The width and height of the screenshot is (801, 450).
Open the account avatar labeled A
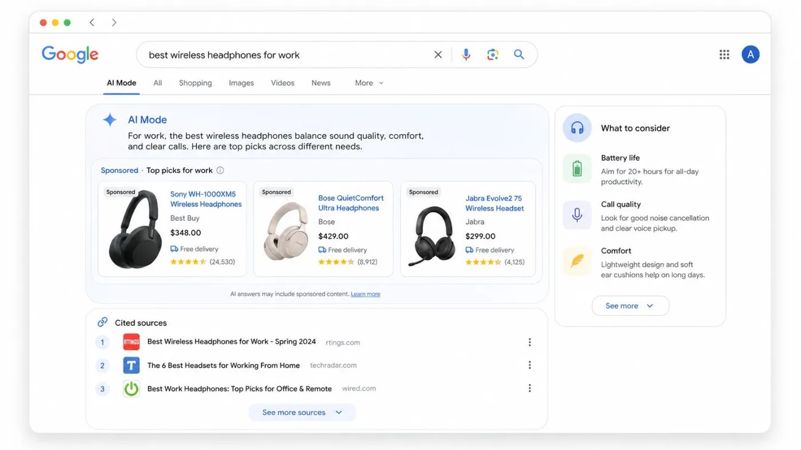(751, 54)
